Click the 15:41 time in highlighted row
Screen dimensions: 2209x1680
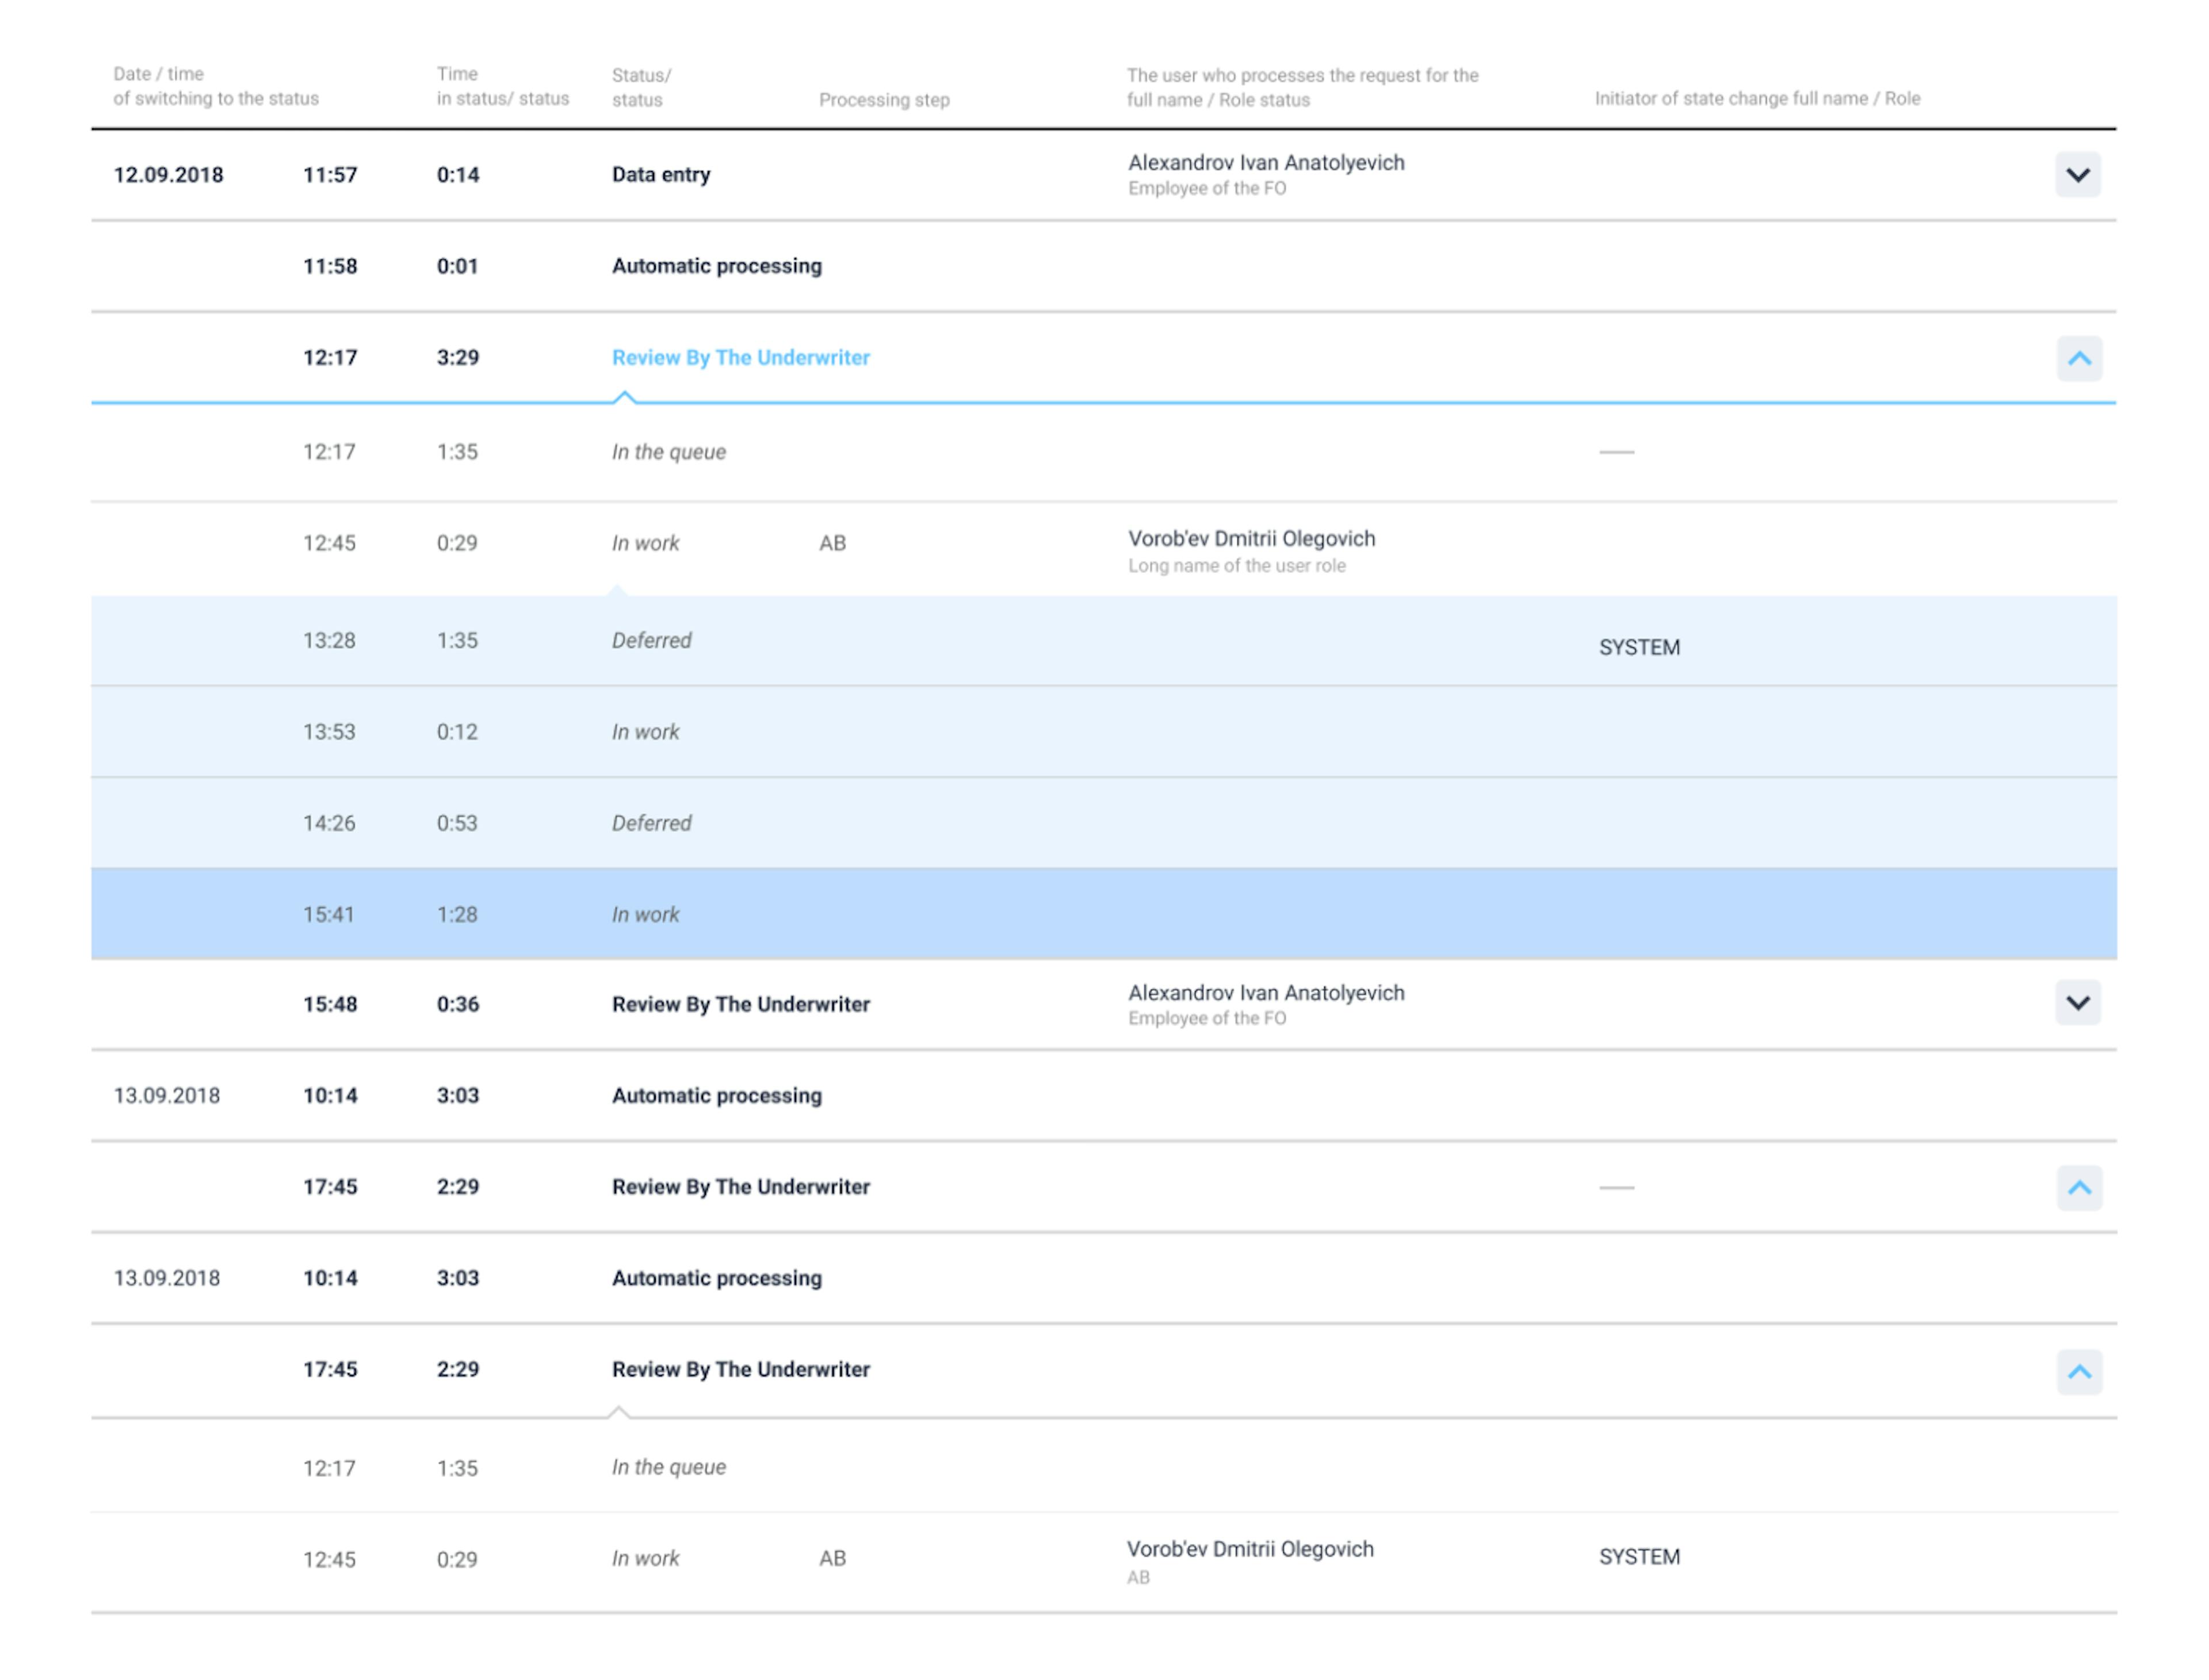tap(329, 915)
